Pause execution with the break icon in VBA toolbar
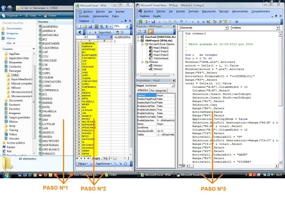The width and height of the screenshot is (285, 197). (198, 22)
